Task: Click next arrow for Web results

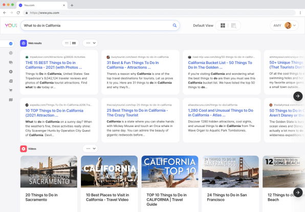Action: click(298, 96)
